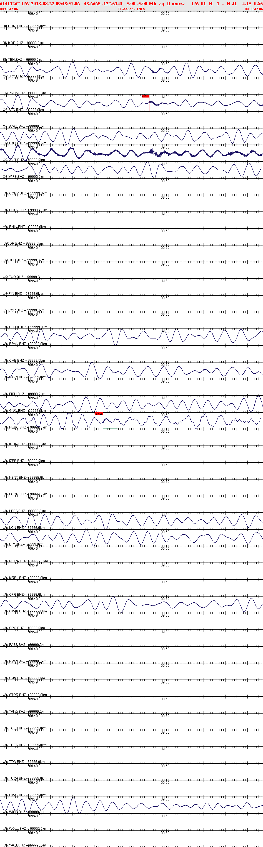Screen dimensions: 263x847
Task: Select the UW UMAT BHZ station label
Action: (25, 795)
